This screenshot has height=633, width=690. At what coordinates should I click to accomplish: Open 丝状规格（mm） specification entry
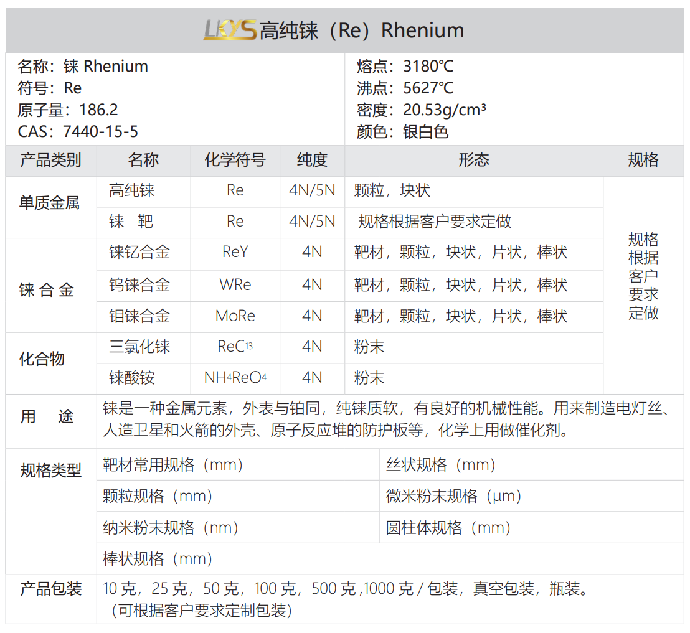tap(441, 465)
